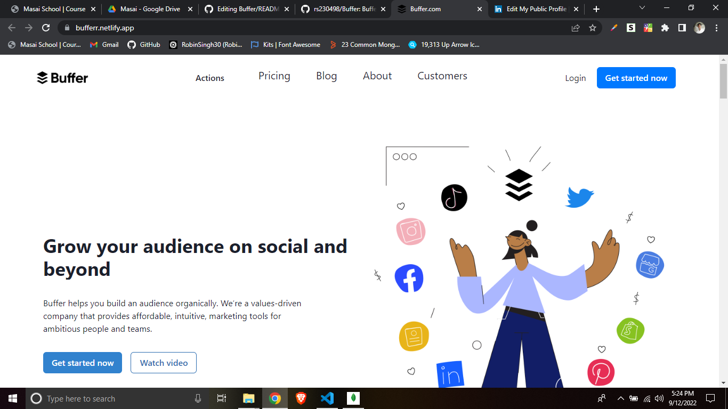Click the black Buffer stack logo in the illustration
Image resolution: width=728 pixels, height=409 pixels.
tap(519, 185)
